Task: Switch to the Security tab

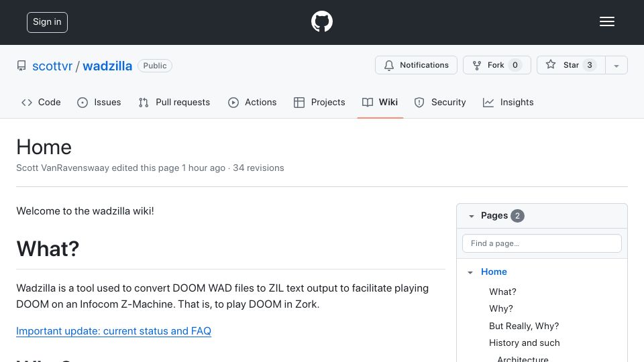Action: [x=440, y=102]
